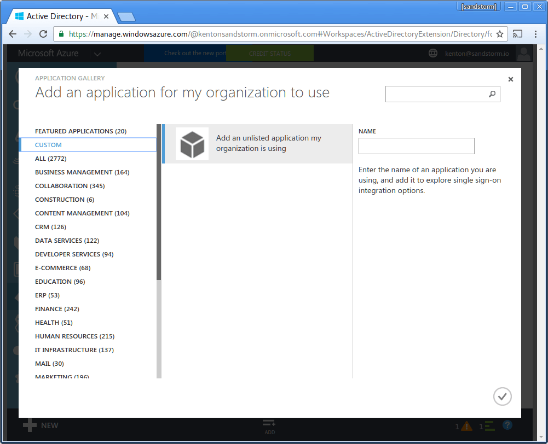Click the secure padlock icon
This screenshot has width=548, height=444.
tap(61, 34)
